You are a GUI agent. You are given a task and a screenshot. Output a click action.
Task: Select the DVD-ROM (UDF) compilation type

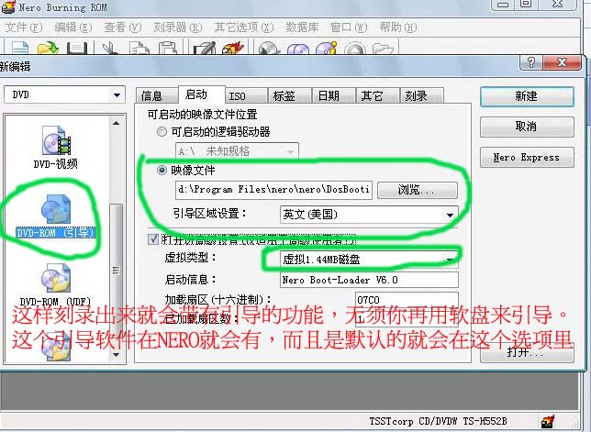(x=56, y=285)
